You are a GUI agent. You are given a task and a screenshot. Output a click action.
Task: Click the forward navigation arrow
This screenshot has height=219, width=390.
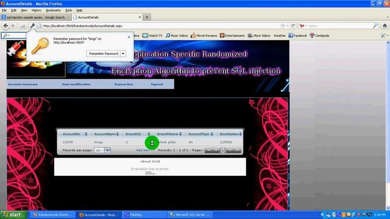coord(13,26)
